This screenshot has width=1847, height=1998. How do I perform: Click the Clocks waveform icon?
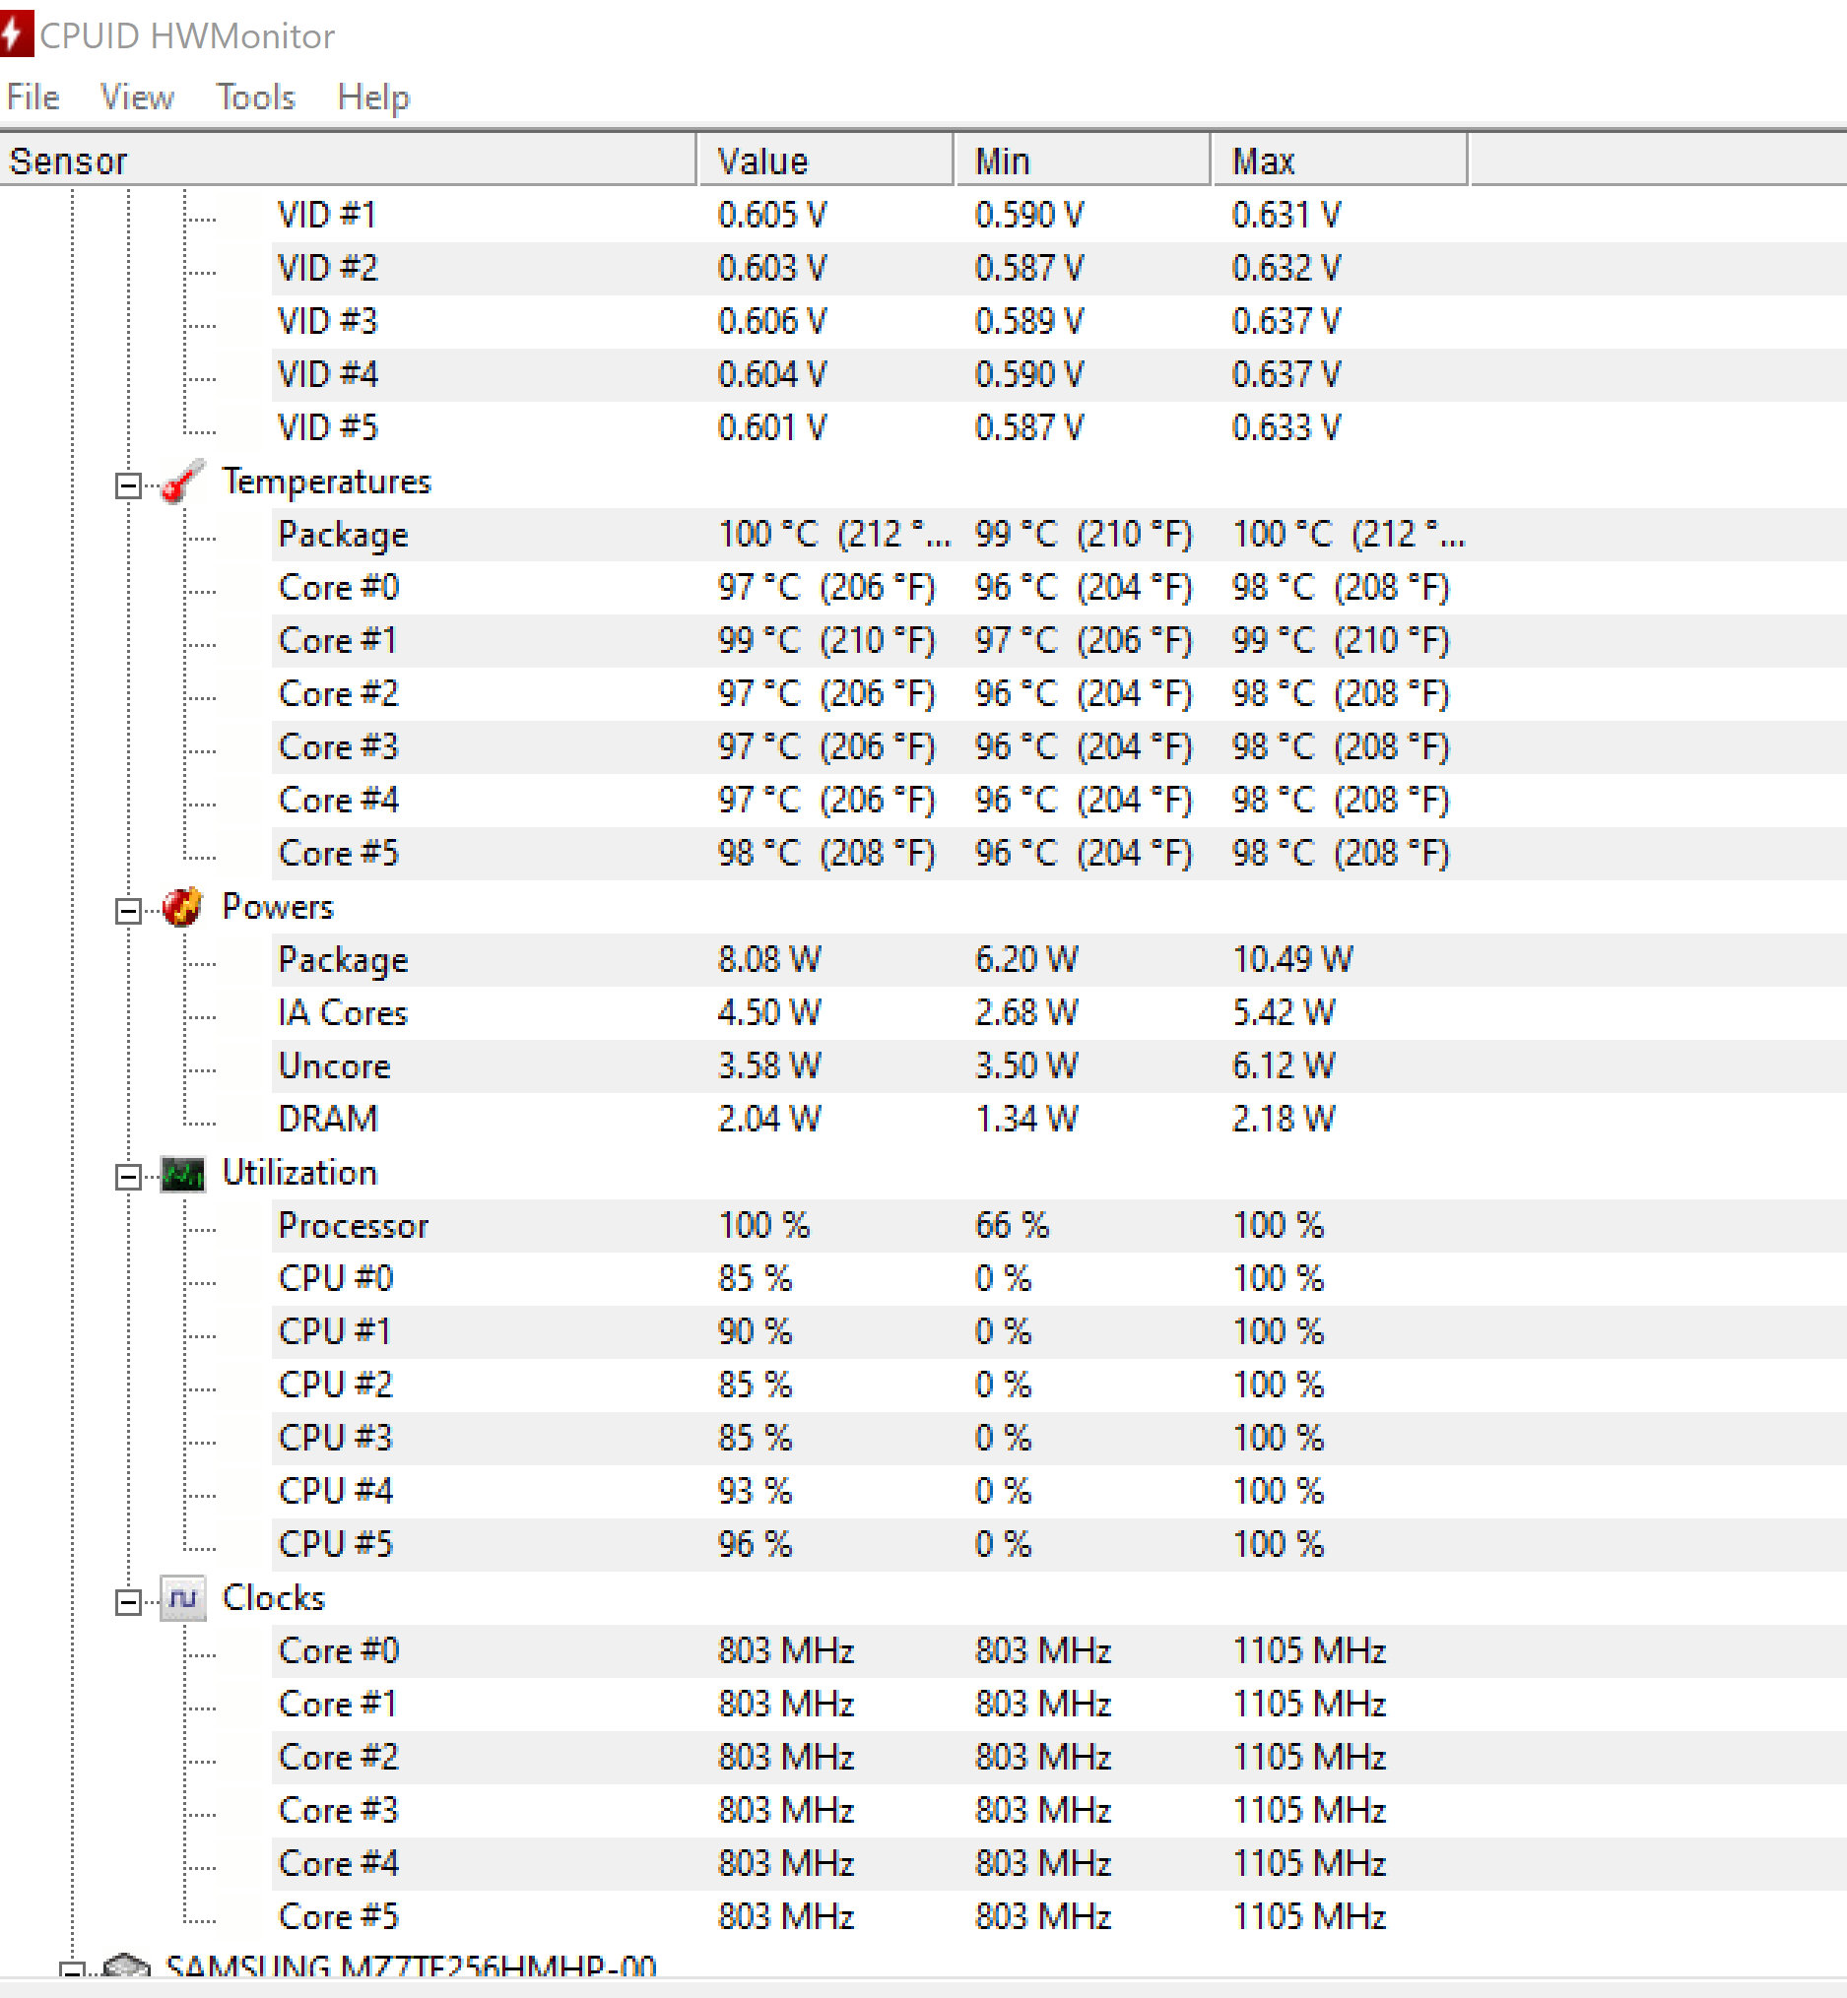point(183,1599)
